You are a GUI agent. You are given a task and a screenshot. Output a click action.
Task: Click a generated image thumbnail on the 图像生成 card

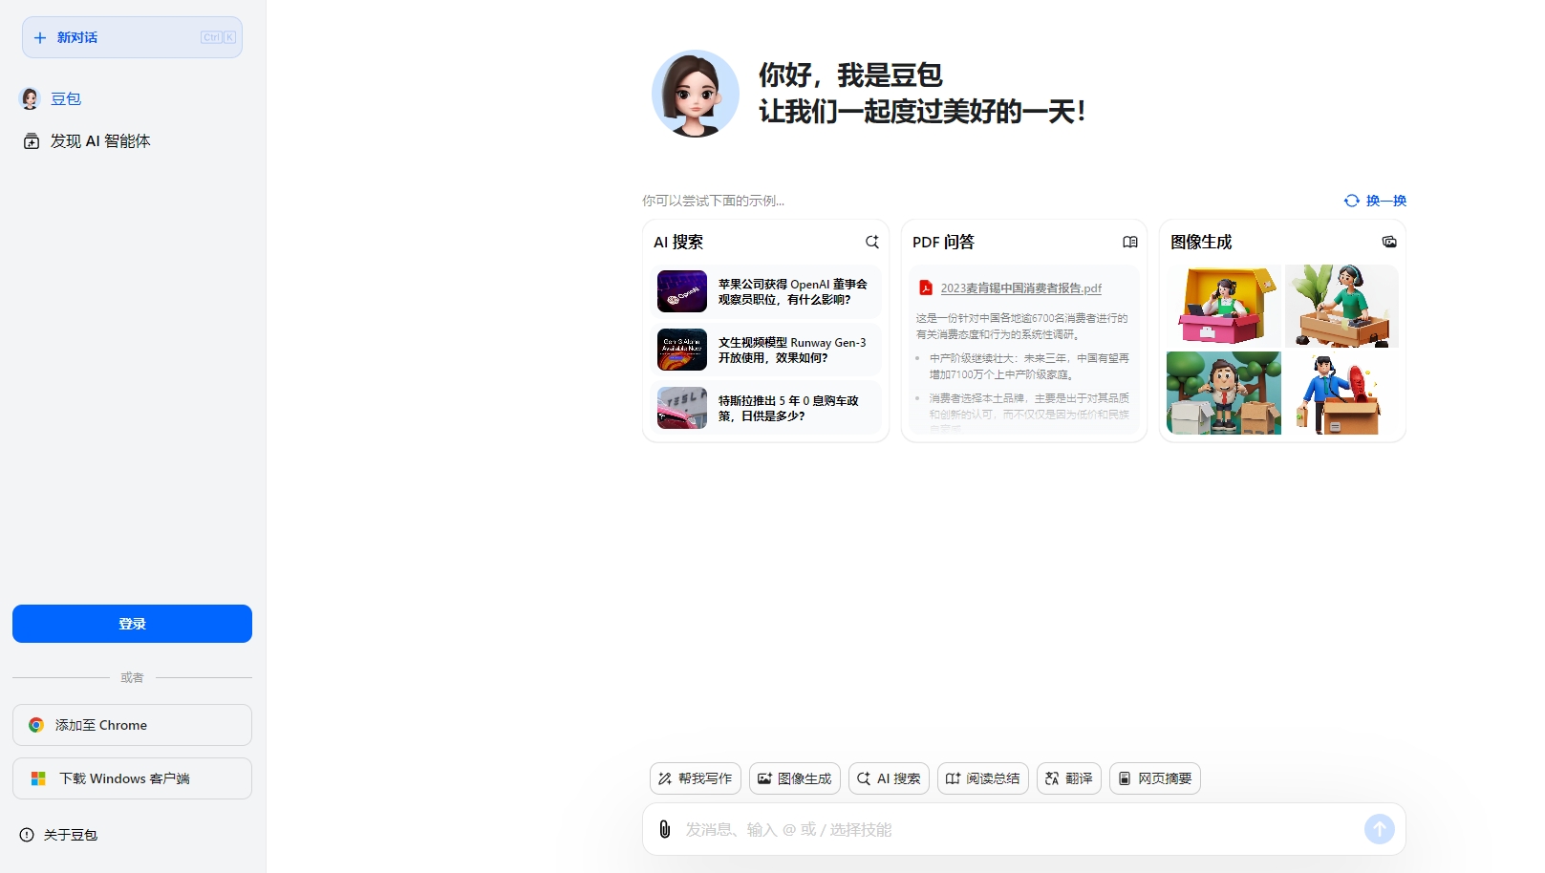(1224, 306)
